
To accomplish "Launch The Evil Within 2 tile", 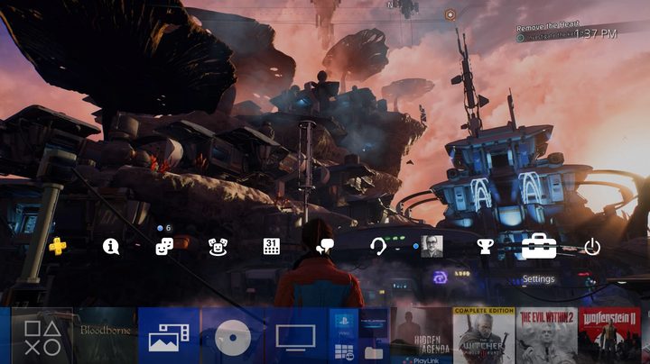I will pyautogui.click(x=547, y=336).
